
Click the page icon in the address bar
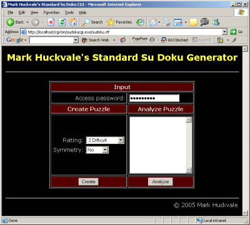[24, 32]
